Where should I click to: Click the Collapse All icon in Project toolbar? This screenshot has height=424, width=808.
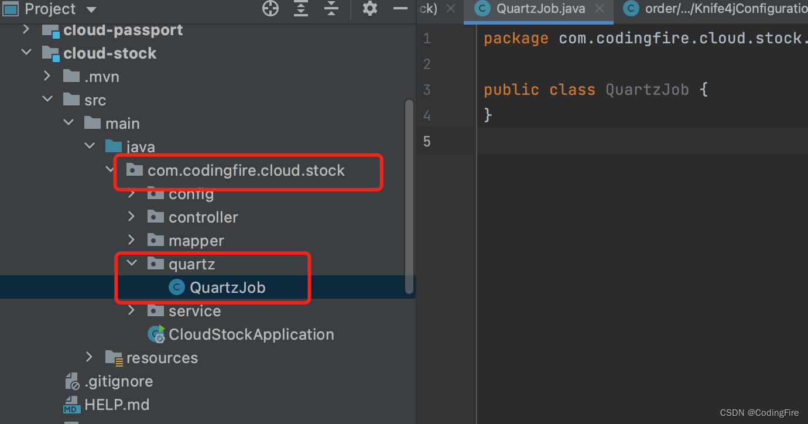(x=331, y=9)
